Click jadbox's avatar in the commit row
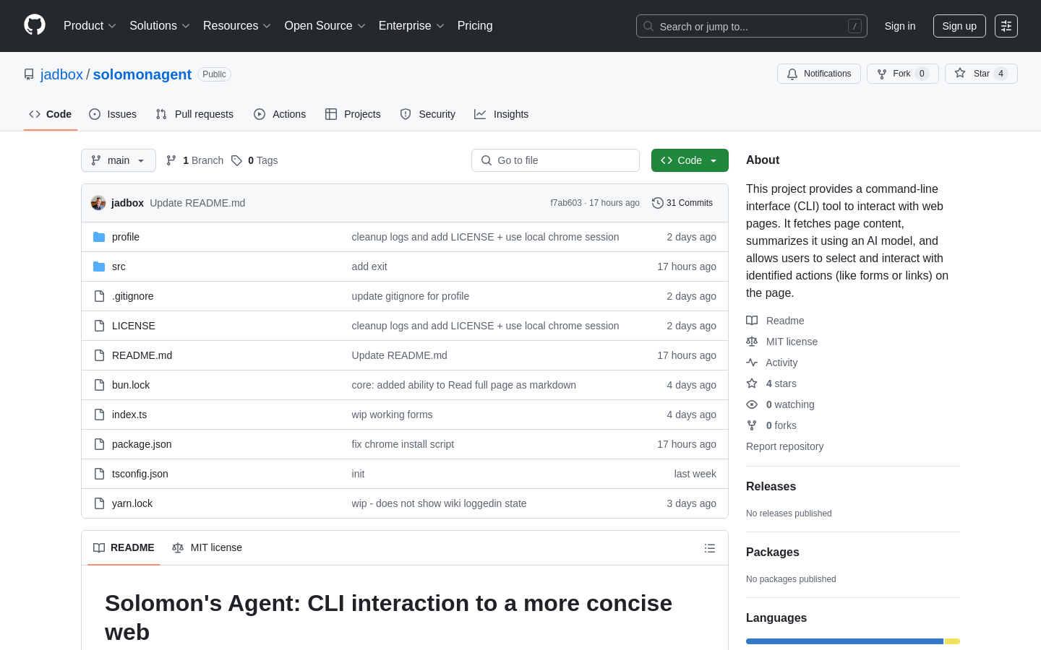The image size is (1041, 650). tap(98, 203)
